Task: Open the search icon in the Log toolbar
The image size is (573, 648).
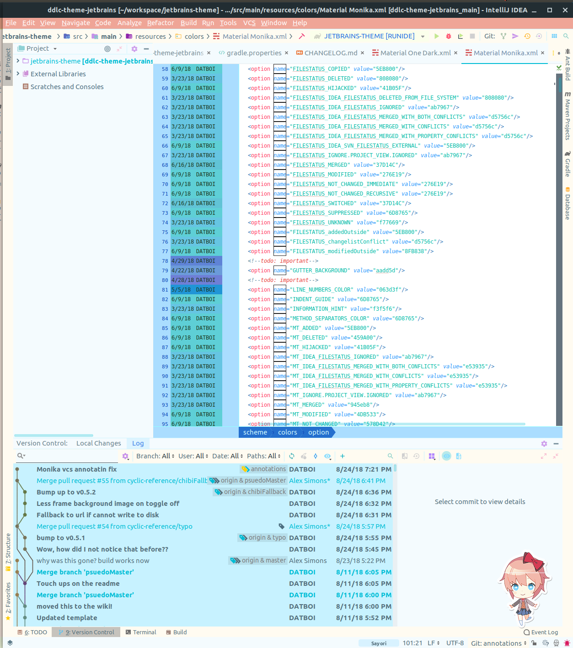Action: coord(390,456)
